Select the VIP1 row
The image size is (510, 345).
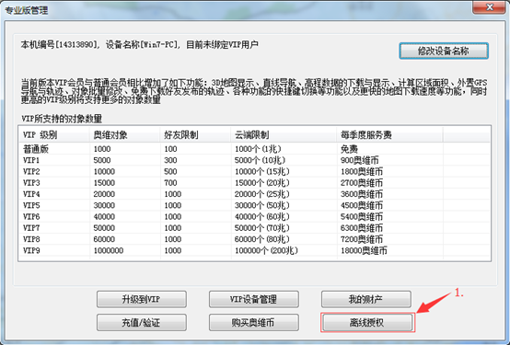click(x=254, y=160)
